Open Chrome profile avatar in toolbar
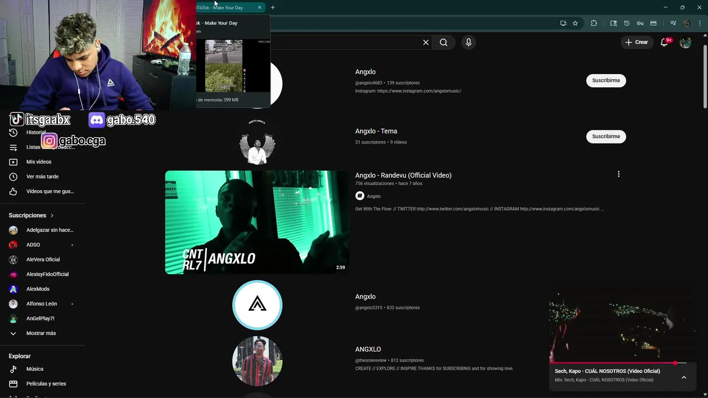The height and width of the screenshot is (398, 708). (x=686, y=23)
